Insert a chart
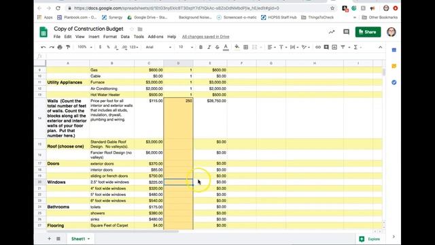 click(x=334, y=47)
